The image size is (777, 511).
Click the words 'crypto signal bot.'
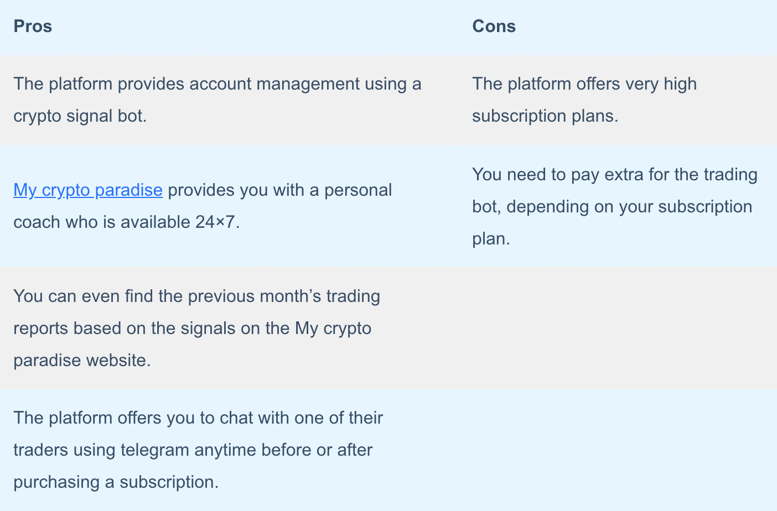(80, 116)
